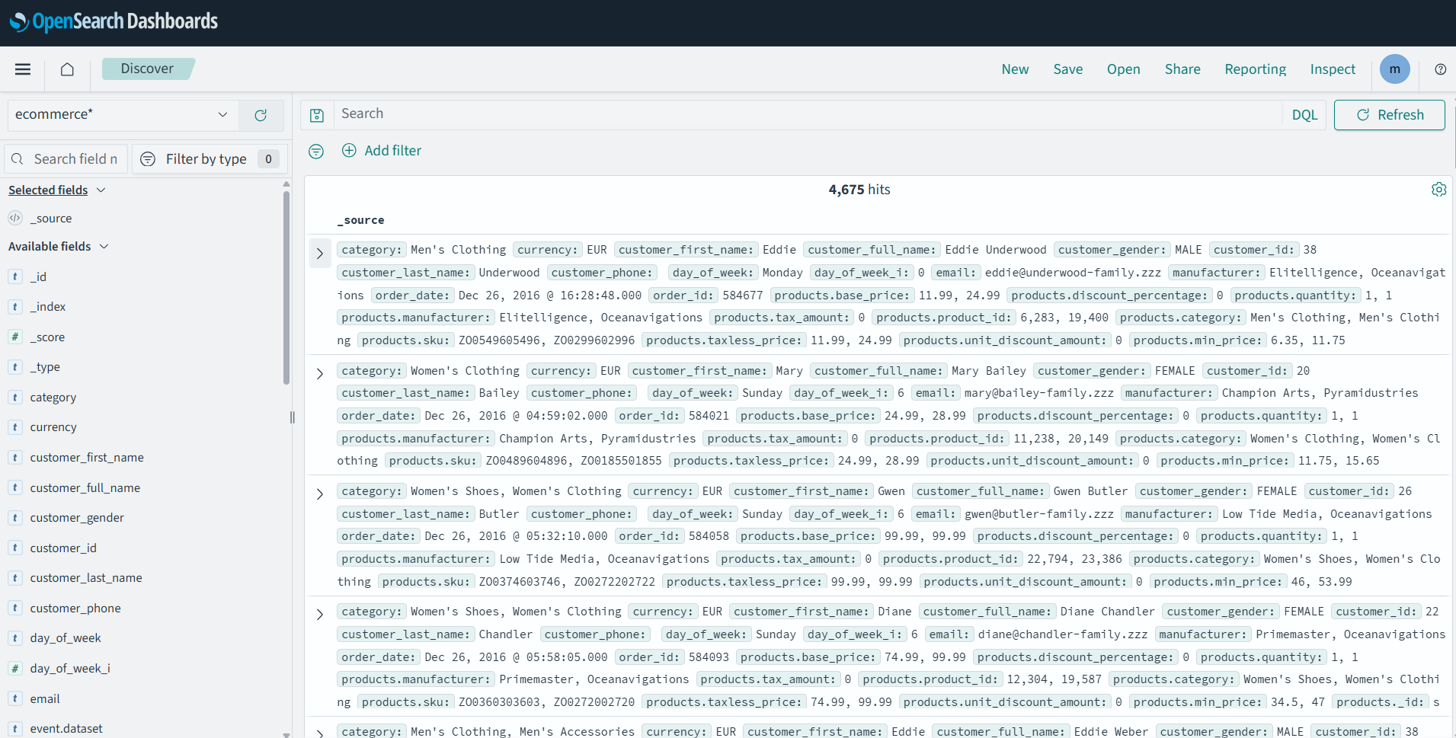Open the Reporting menu
The height and width of the screenshot is (738, 1456).
[x=1255, y=69]
